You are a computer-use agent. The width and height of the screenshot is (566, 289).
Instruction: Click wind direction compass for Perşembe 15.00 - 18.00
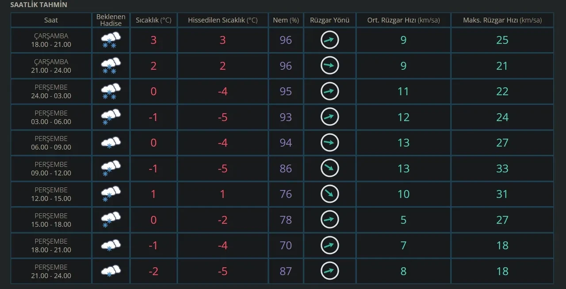point(329,220)
